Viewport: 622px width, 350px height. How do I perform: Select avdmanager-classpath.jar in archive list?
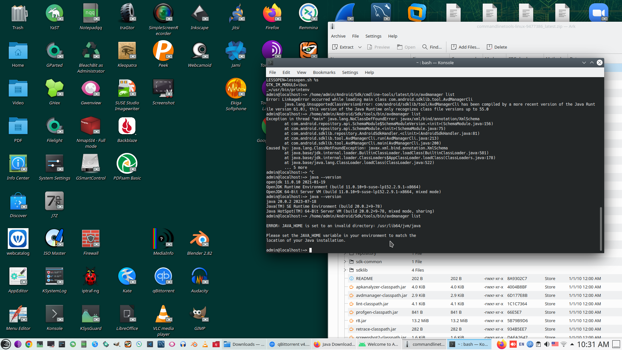click(x=381, y=295)
